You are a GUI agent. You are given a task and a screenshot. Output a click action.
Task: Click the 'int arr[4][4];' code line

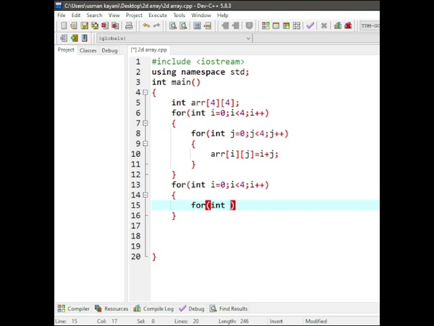click(x=205, y=103)
